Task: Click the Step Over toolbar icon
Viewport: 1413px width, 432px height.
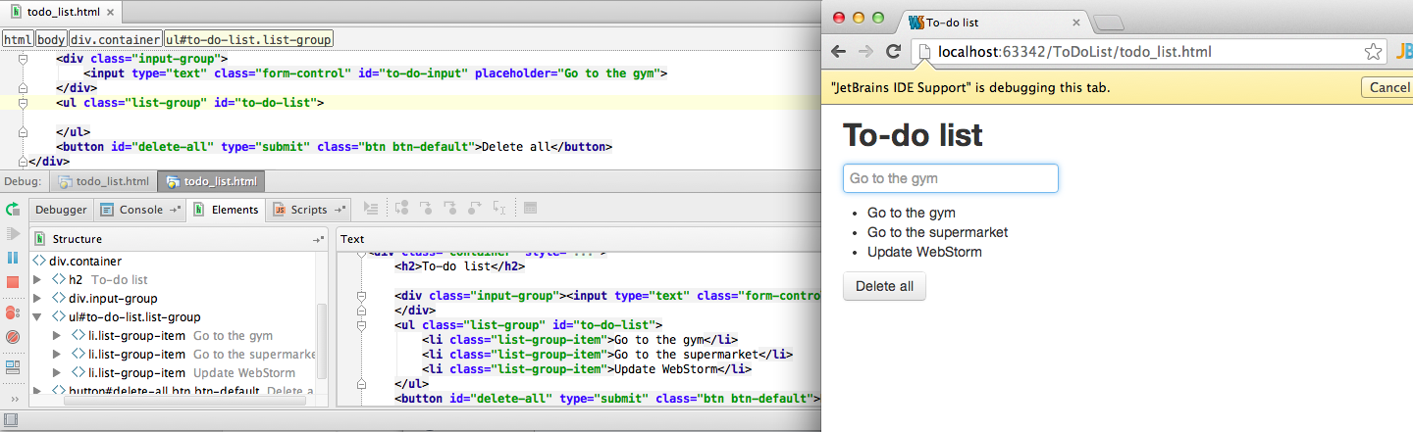Action: [402, 209]
